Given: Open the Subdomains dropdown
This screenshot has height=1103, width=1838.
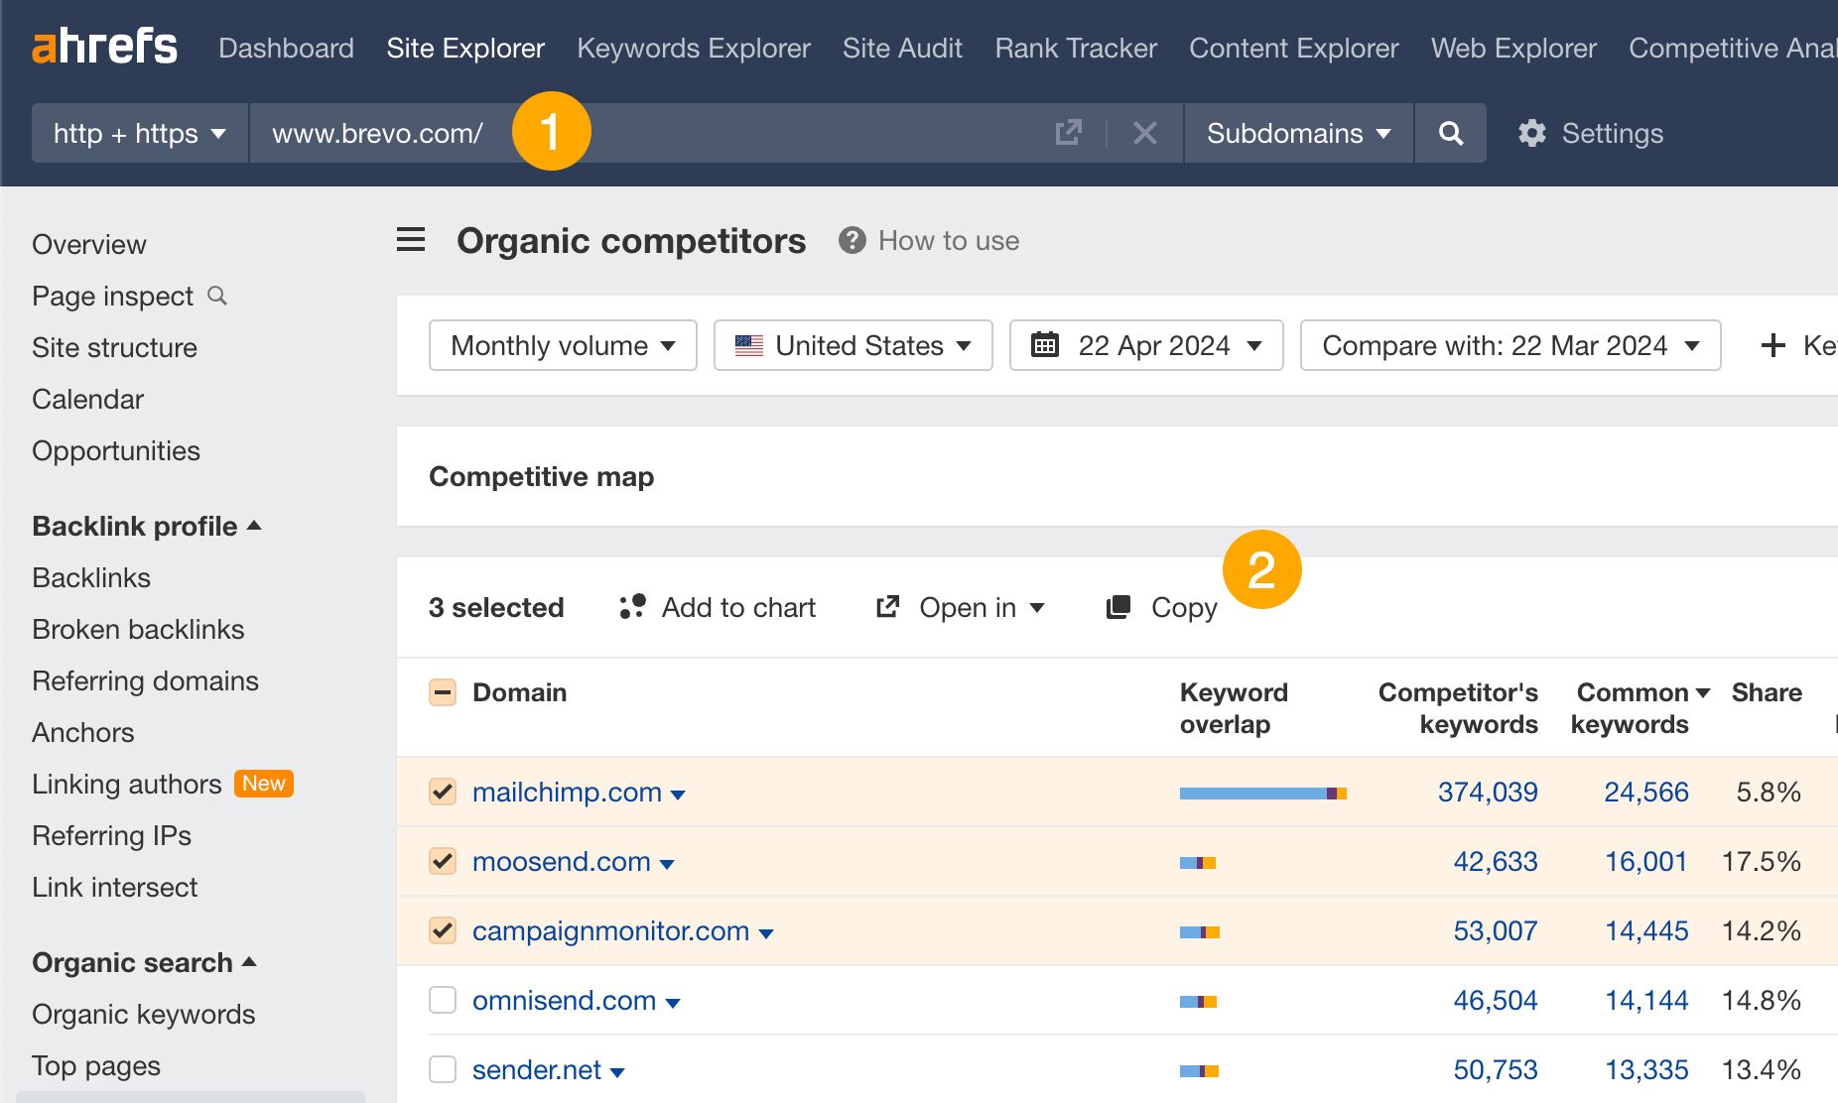Looking at the screenshot, I should 1297,133.
